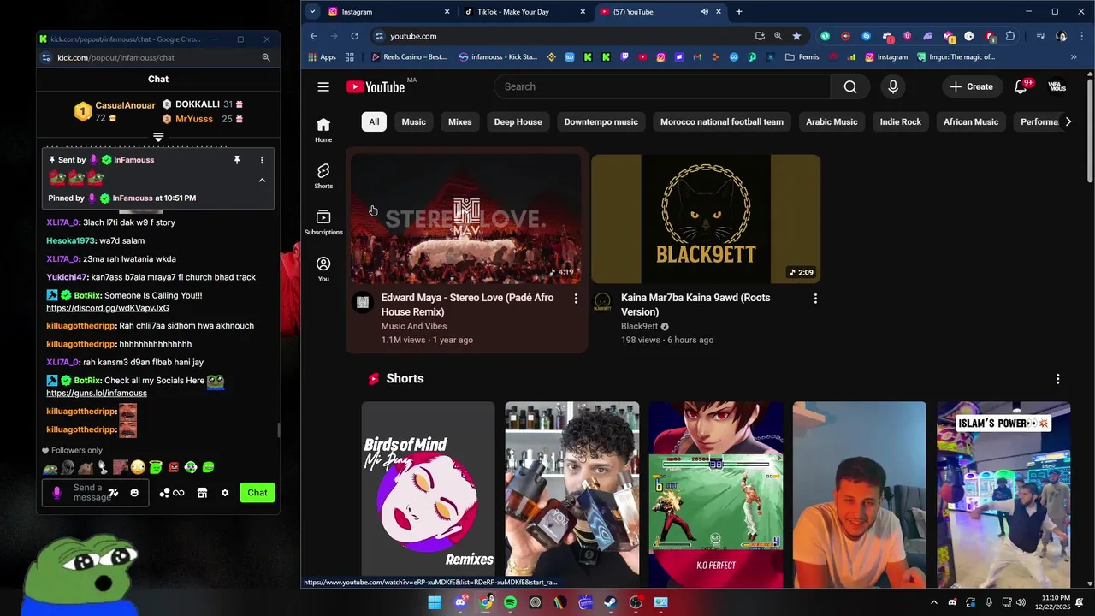Open Windows Start menu
Screen dimensions: 1095x616
pyautogui.click(x=435, y=602)
